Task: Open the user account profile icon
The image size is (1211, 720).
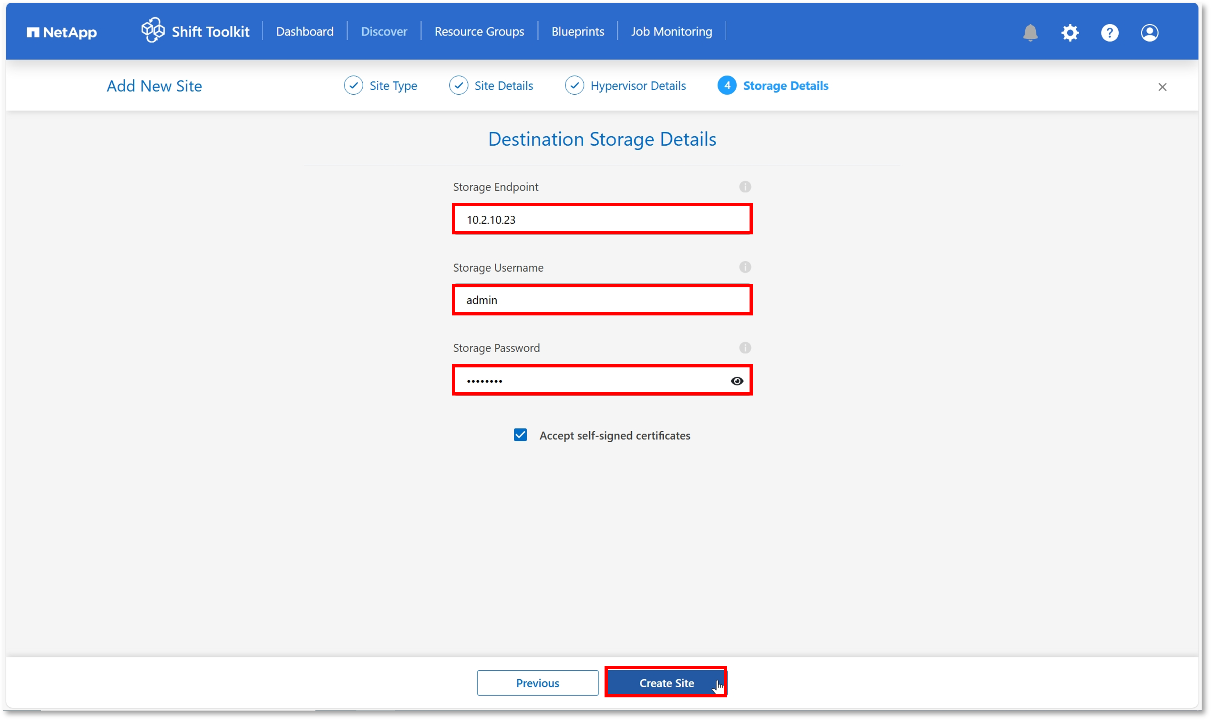Action: click(1149, 33)
